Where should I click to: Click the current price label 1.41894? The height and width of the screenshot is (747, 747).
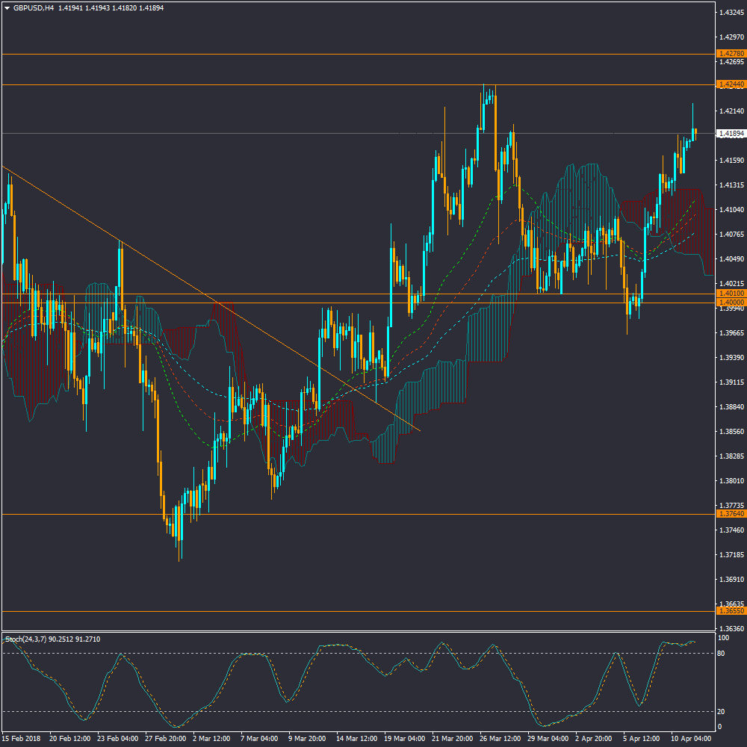(730, 134)
